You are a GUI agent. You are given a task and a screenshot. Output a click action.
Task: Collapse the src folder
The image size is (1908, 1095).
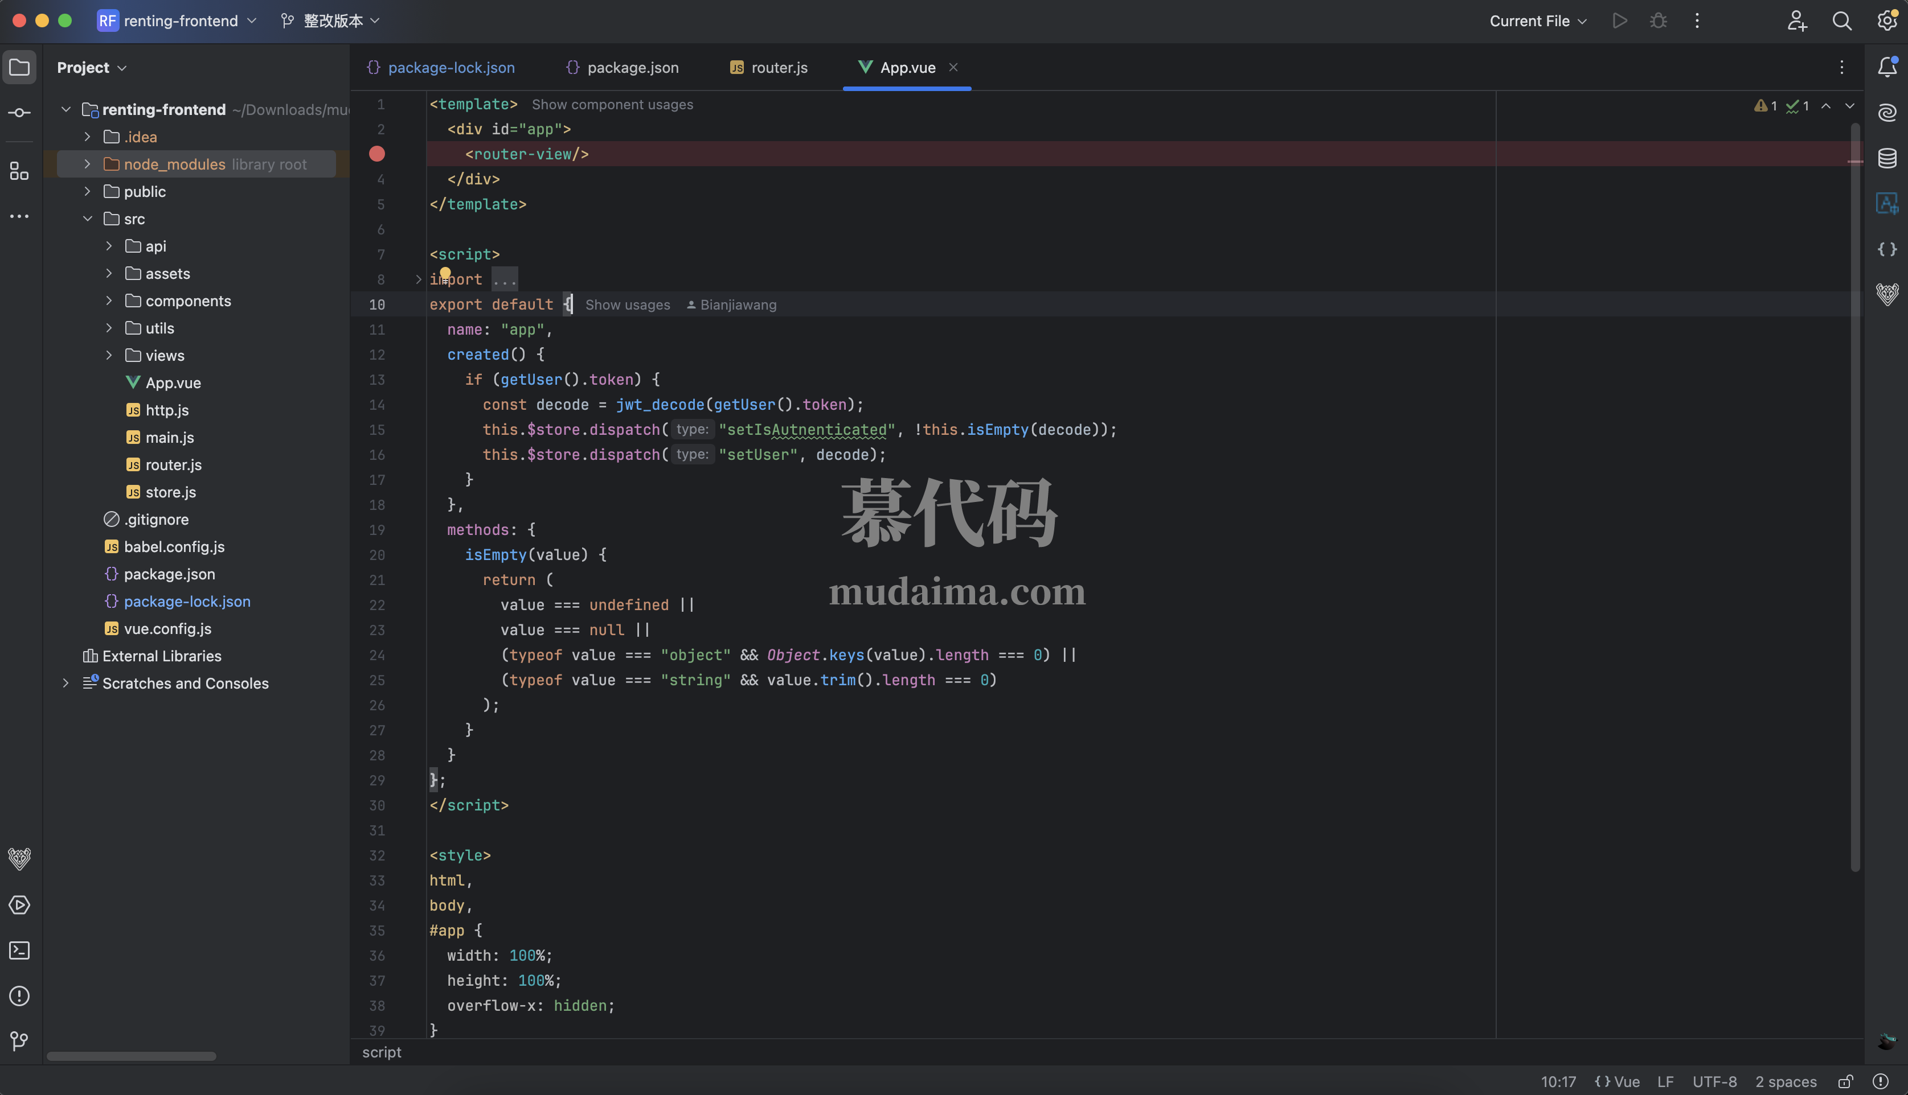tap(87, 219)
